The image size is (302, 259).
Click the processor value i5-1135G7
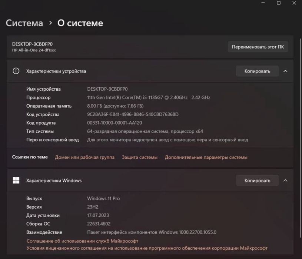click(x=149, y=97)
